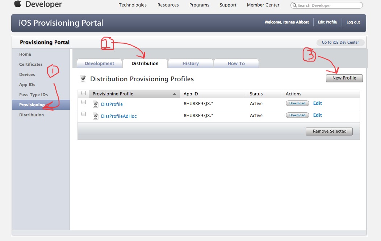Screen dimensions: 381x241
Task: Open Devices in the sidebar
Action: point(27,74)
